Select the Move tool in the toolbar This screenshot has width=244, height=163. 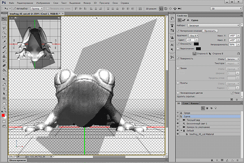4,19
